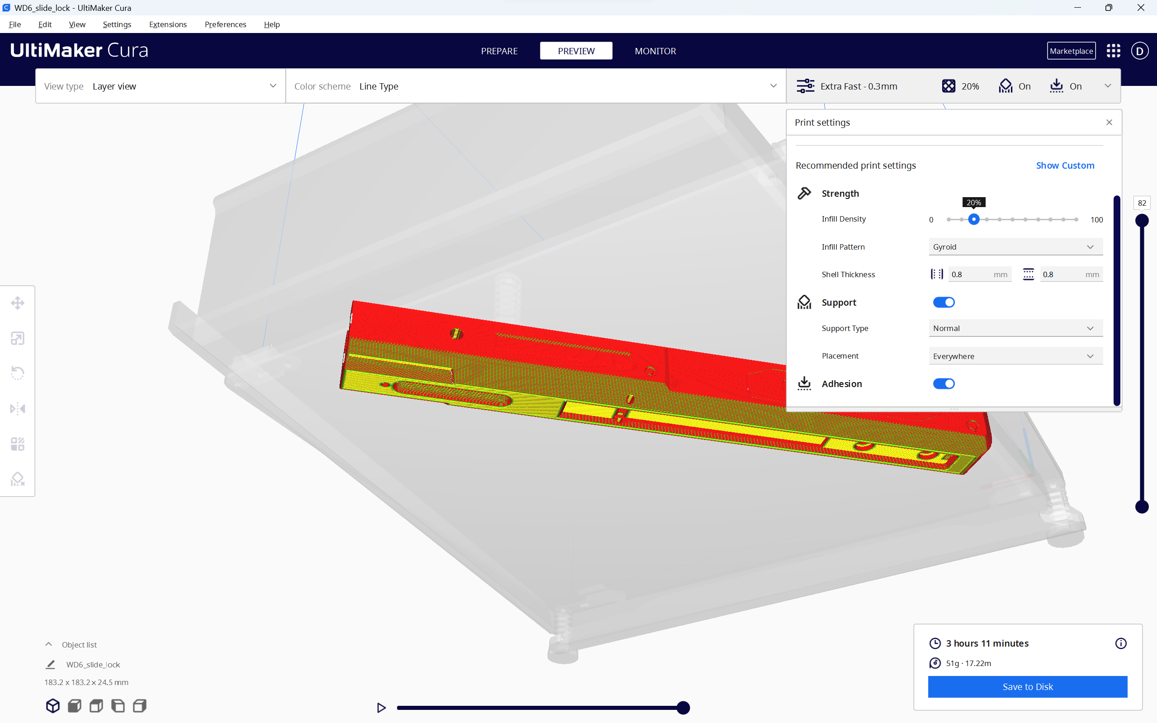Open the account avatar labeled D

(x=1140, y=51)
